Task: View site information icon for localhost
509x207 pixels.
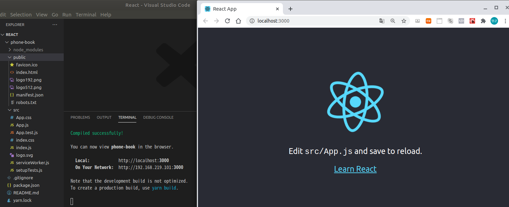Action: pyautogui.click(x=252, y=21)
